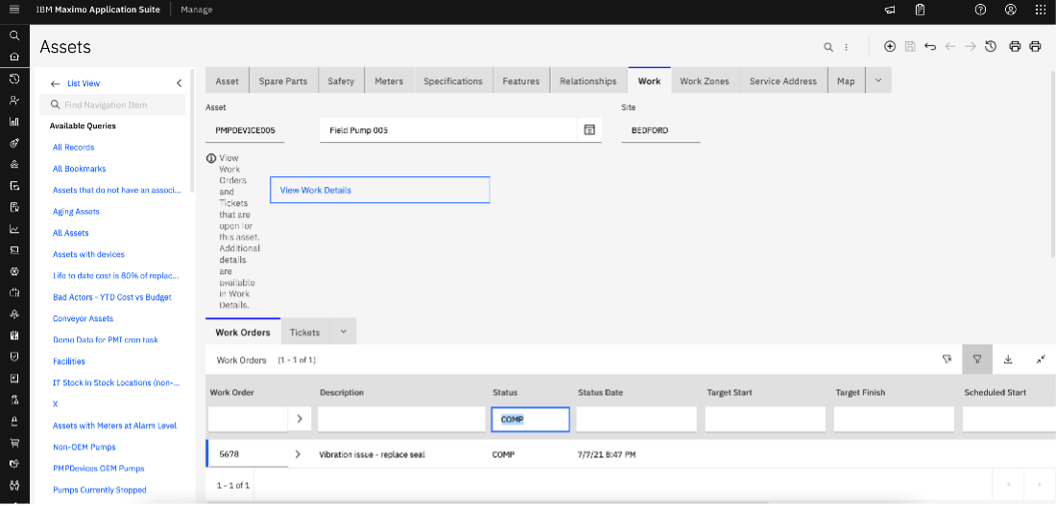Sort by the Status Date column header
This screenshot has height=506, width=1056.
600,392
